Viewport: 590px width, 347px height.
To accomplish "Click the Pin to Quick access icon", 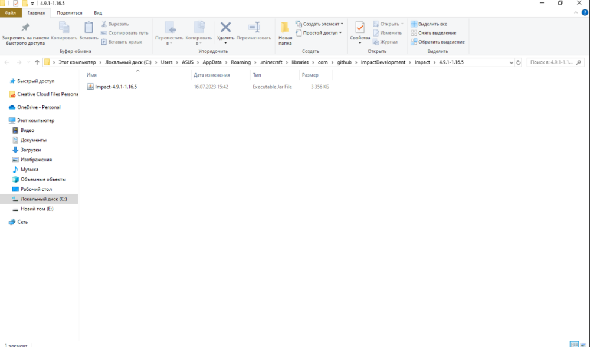I will click(x=25, y=27).
